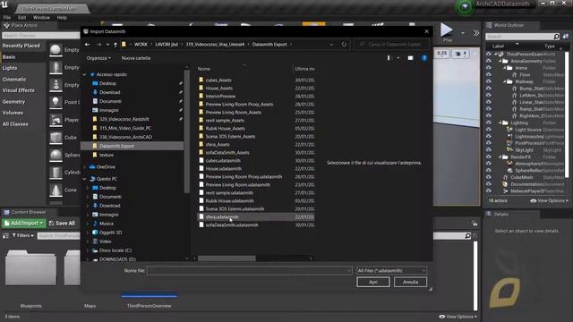573x322 pixels.
Task: Open recent locations dropdown next to the forward arrow
Action: pyautogui.click(x=107, y=45)
